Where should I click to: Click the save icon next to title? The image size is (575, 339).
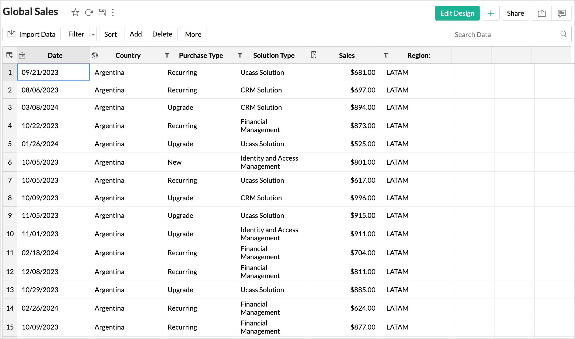tap(102, 12)
